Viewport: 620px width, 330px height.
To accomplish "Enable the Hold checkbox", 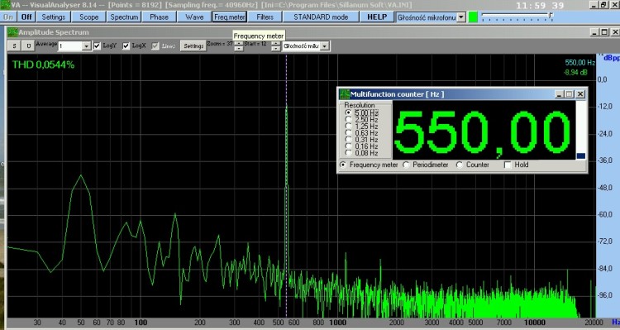I will (508, 165).
